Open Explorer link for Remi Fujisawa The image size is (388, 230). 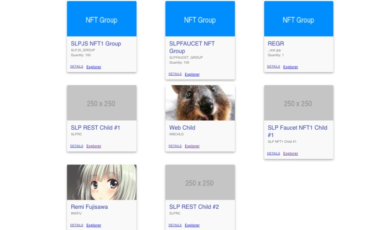pyautogui.click(x=94, y=225)
